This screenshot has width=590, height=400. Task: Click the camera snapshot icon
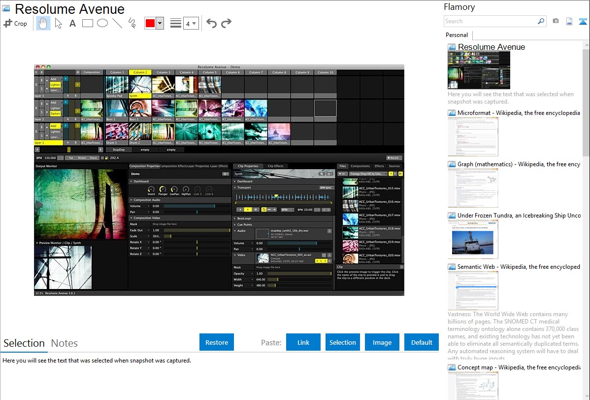click(x=556, y=21)
